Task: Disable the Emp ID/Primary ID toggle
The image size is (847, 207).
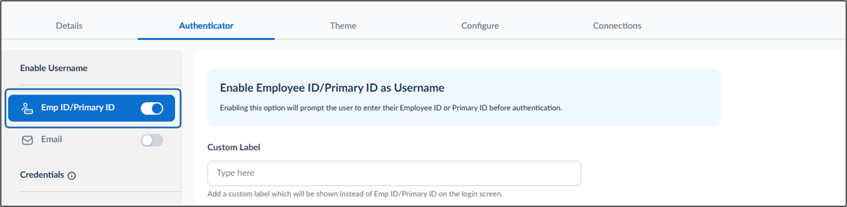Action: [152, 109]
